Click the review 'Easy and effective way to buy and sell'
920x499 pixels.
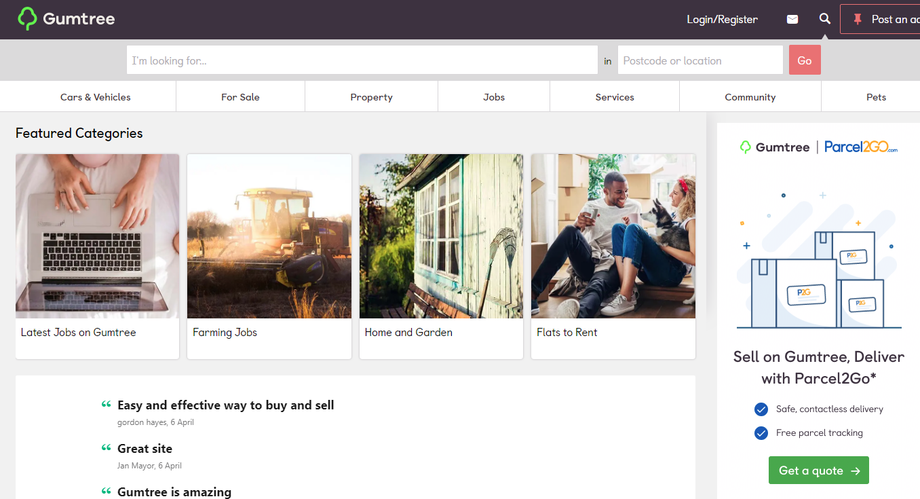click(x=226, y=405)
